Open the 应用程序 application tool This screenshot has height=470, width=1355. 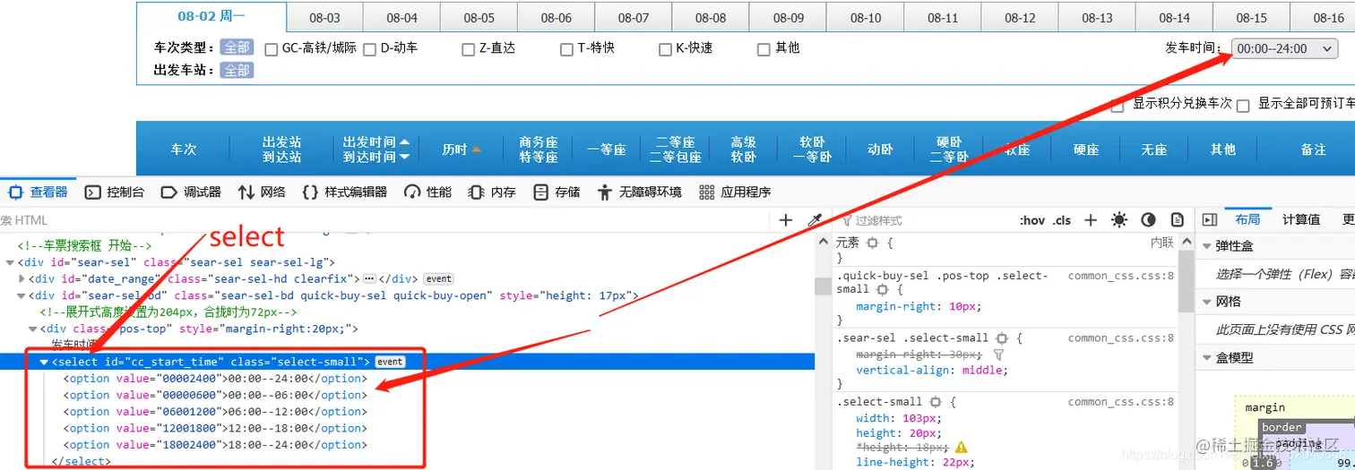pos(735,192)
